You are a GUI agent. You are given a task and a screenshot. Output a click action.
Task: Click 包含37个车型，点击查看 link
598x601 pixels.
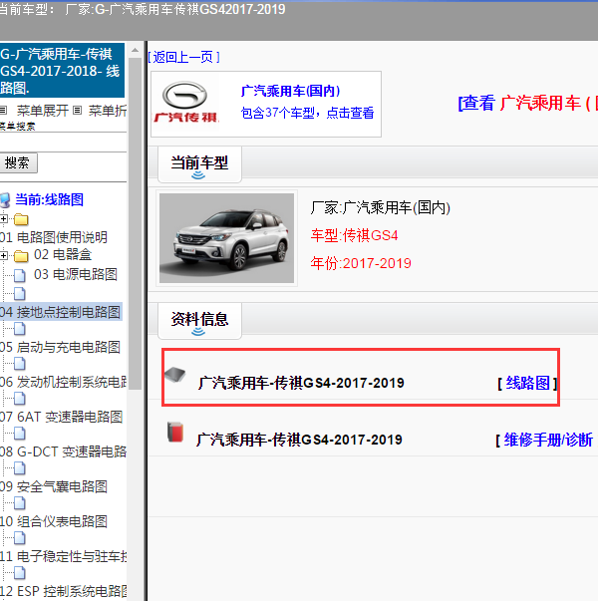click(x=307, y=113)
